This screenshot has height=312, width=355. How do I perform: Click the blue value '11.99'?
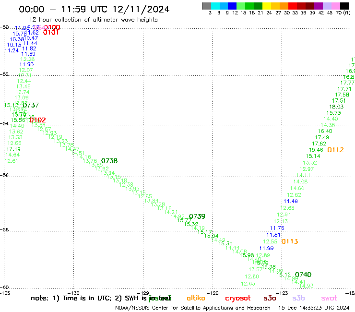coord(266,248)
